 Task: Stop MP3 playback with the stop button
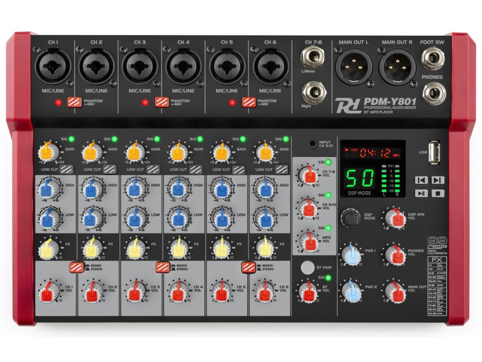click(438, 193)
